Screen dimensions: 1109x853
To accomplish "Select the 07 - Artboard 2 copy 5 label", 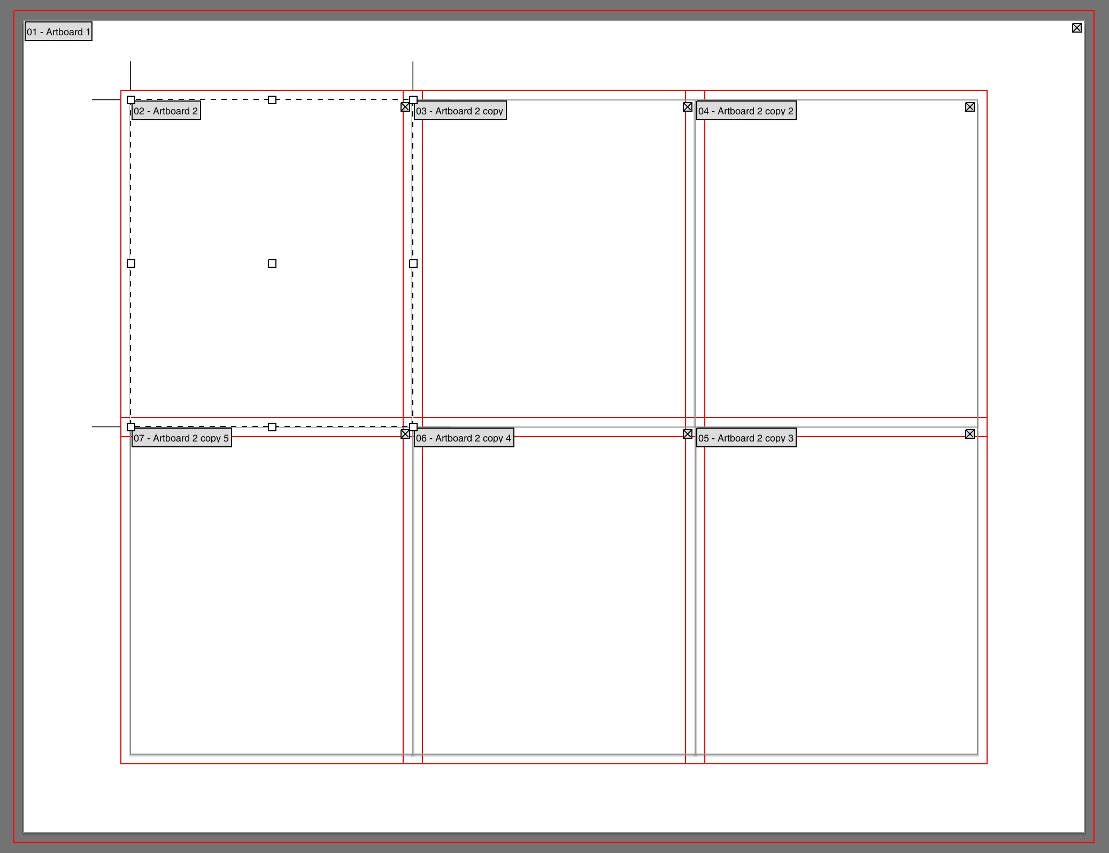I will (181, 438).
